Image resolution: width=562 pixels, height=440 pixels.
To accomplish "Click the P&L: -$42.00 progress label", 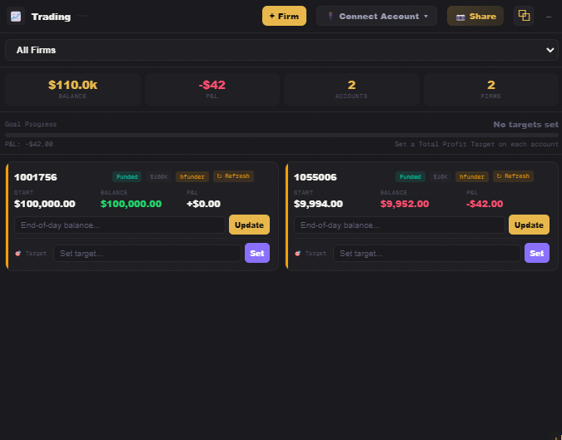I will tap(29, 144).
